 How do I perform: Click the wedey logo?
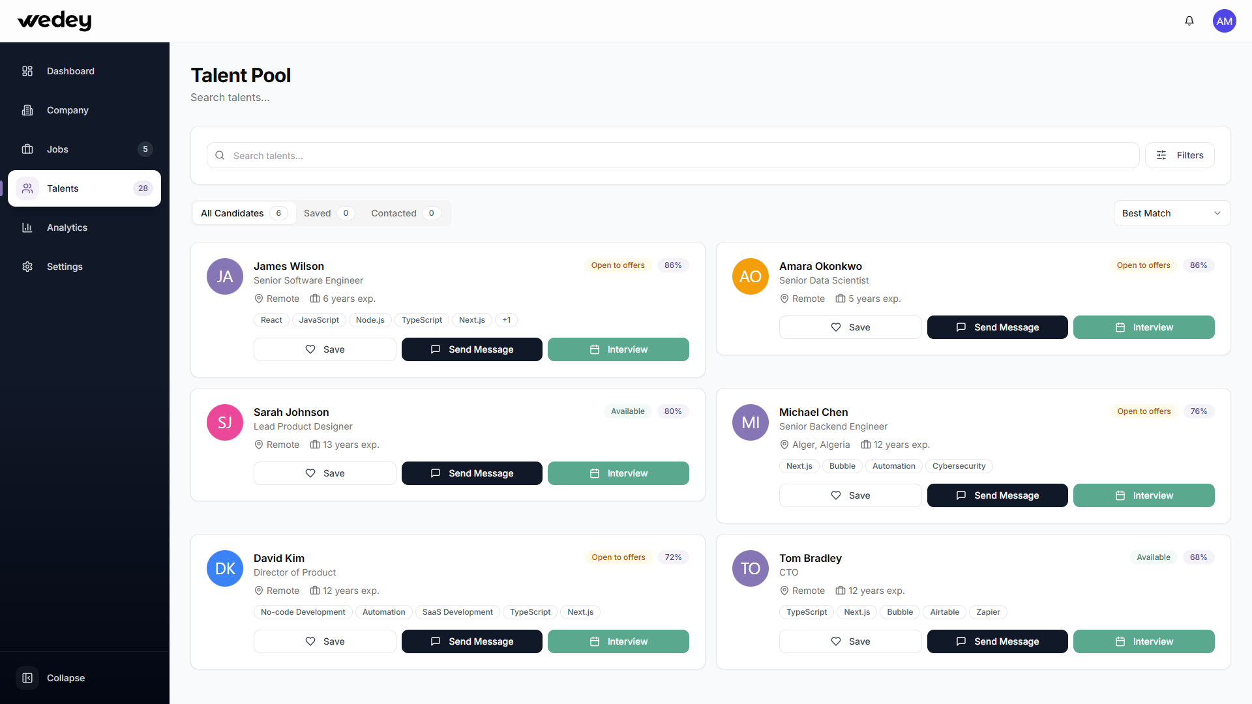click(x=55, y=21)
